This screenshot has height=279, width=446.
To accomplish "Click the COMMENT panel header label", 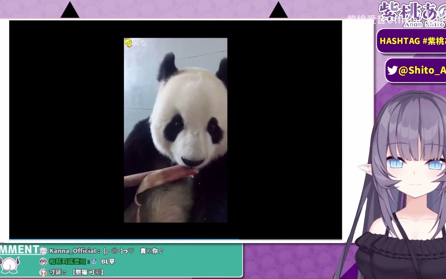I will (20, 250).
